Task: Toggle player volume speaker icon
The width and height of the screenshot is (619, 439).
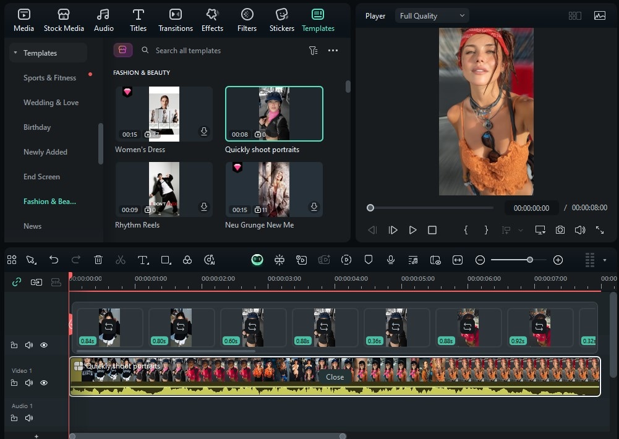Action: pos(580,230)
